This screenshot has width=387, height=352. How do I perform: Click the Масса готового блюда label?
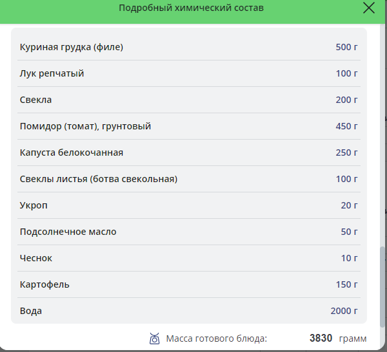pyautogui.click(x=217, y=338)
